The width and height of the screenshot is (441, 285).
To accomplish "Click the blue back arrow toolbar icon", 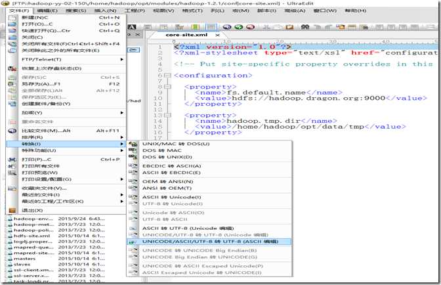I will (227, 27).
